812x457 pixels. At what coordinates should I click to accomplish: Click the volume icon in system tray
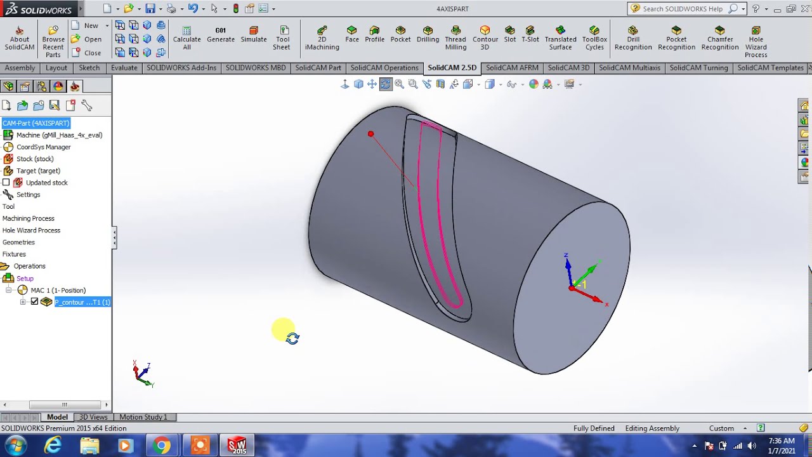[x=752, y=446]
